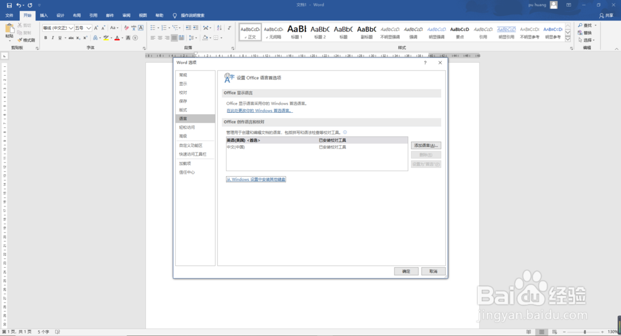This screenshot has width=621, height=336.
Task: Open the Layout (布局) ribbon tab
Action: [77, 15]
